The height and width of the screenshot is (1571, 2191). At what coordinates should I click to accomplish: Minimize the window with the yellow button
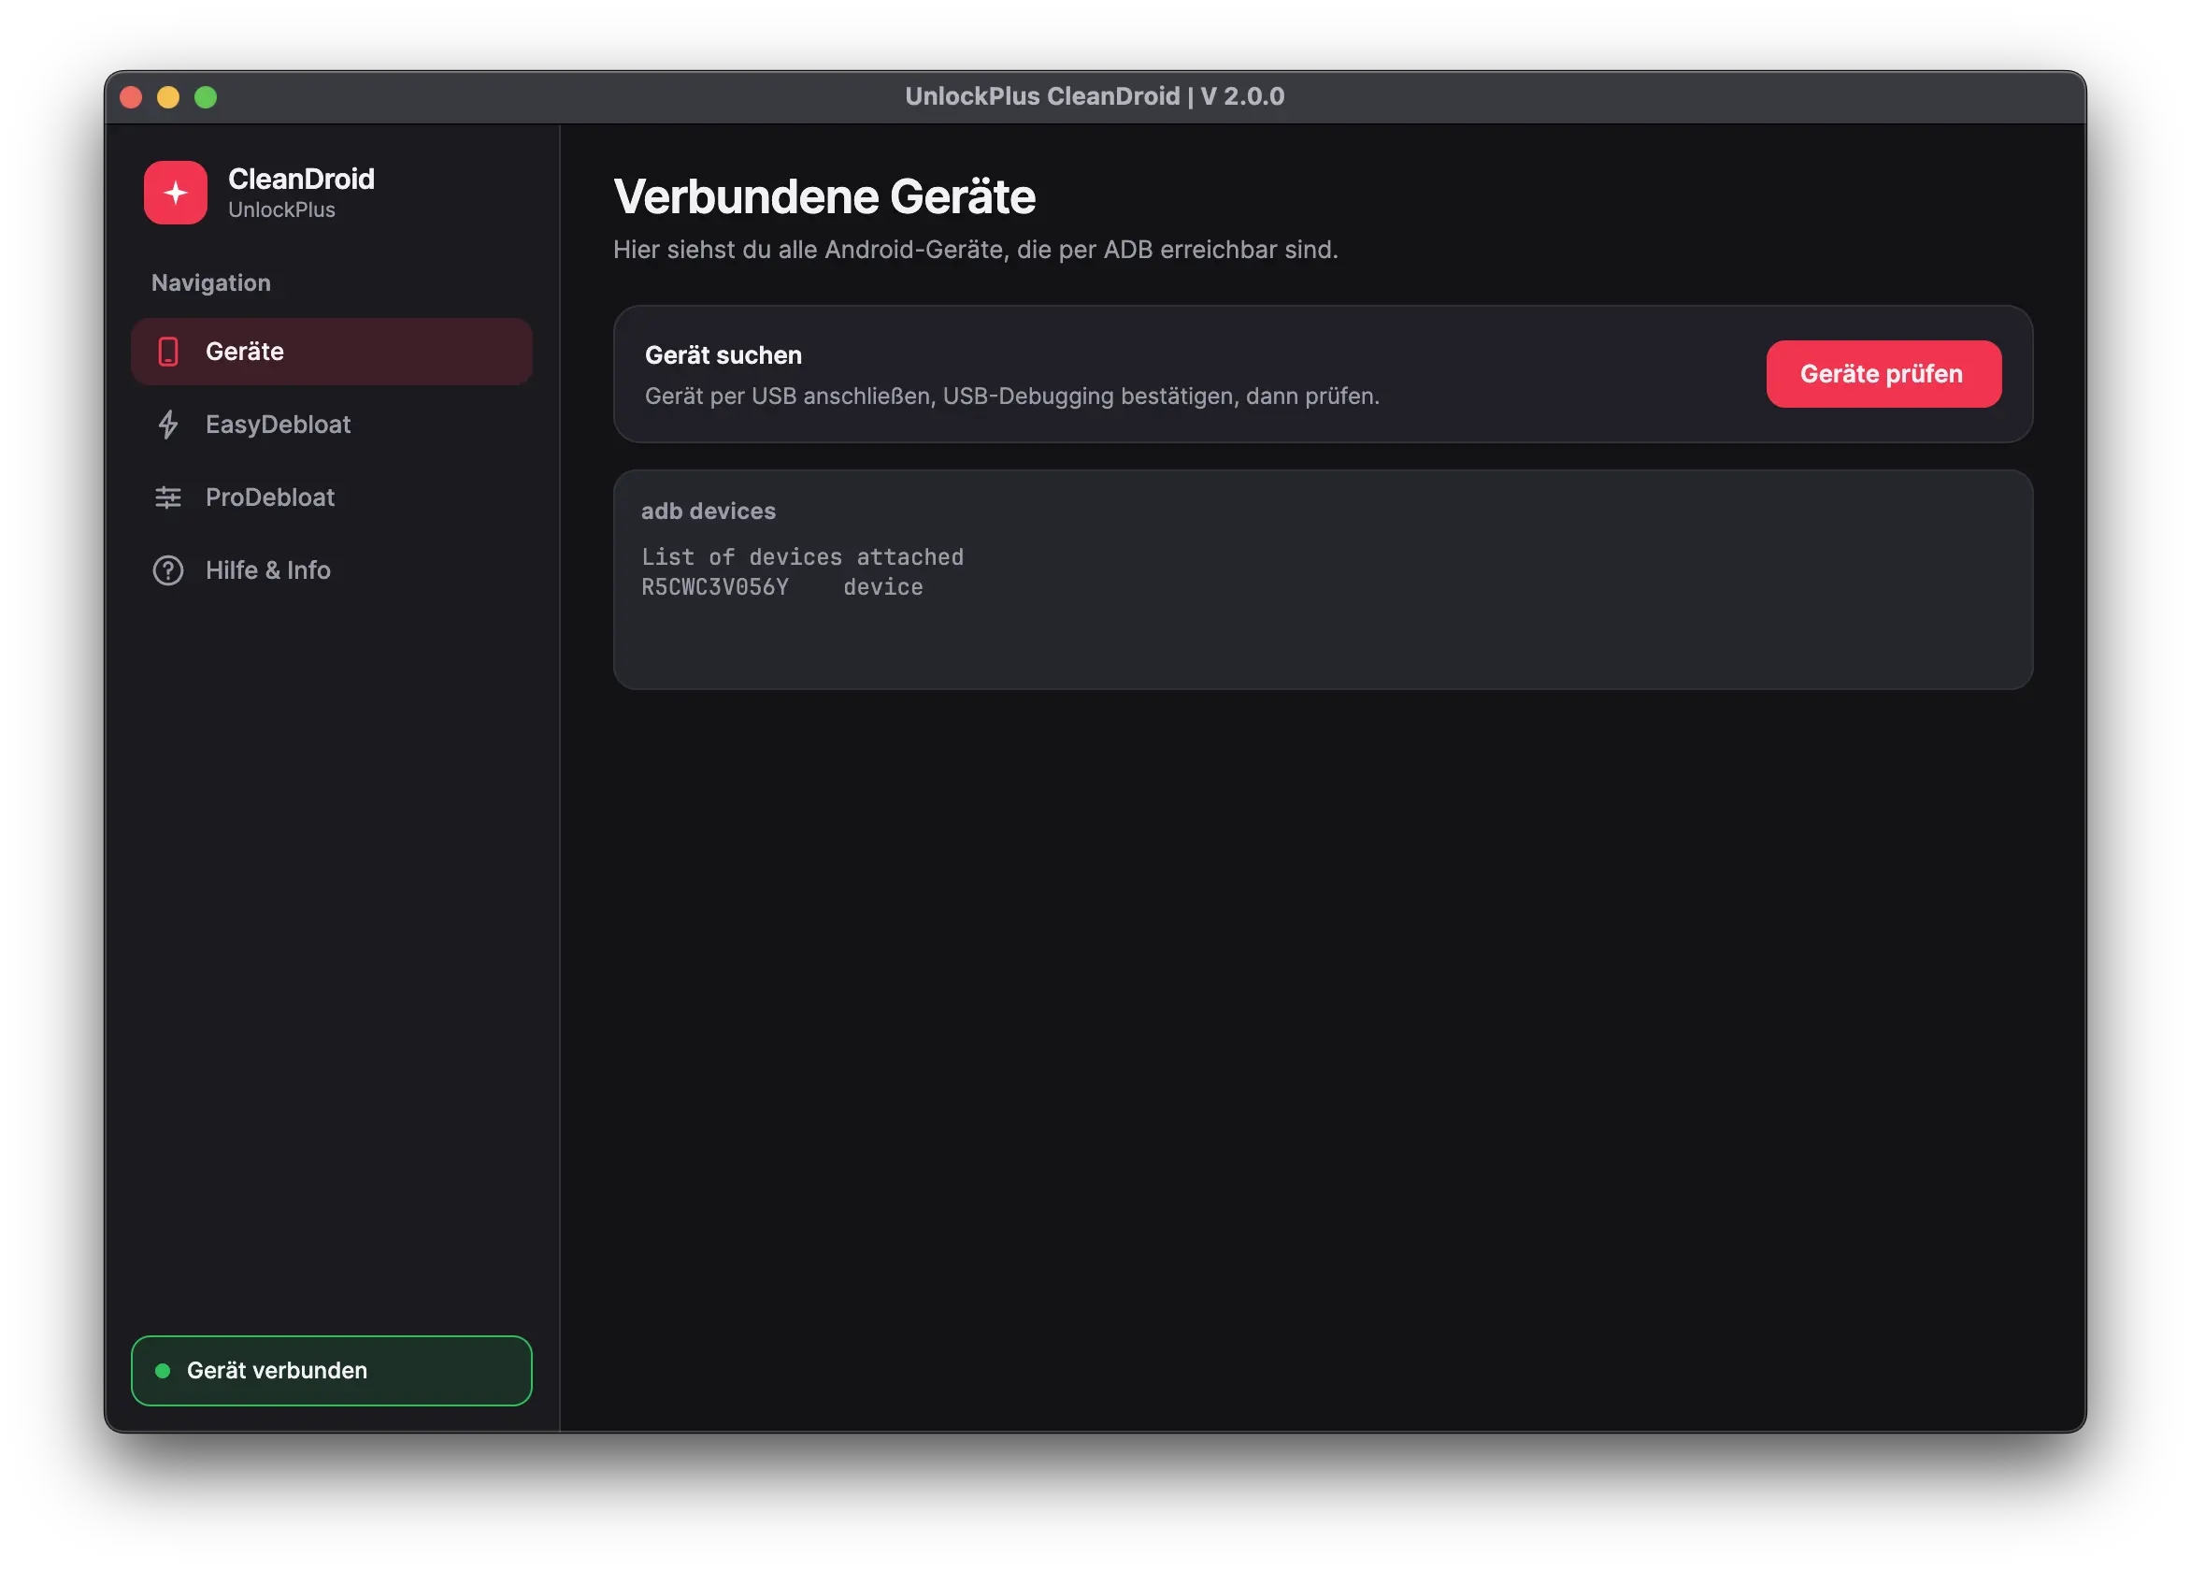point(168,96)
